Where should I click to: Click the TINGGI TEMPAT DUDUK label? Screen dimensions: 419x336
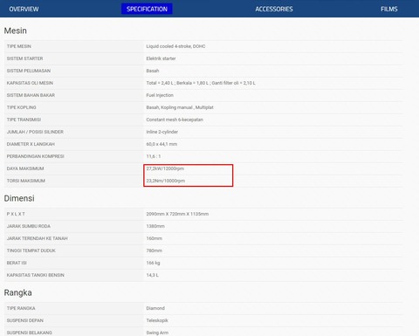point(31,250)
